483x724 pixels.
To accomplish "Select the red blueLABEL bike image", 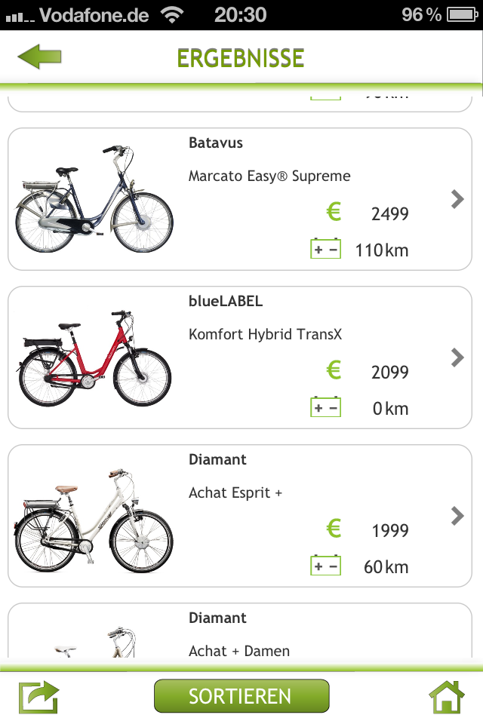I will tap(94, 359).
